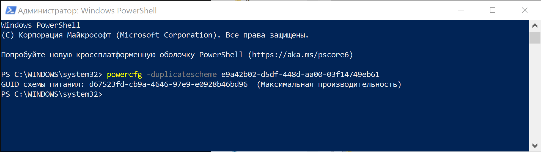Click the empty scrollbar track below the thumb
The image size is (541, 152).
click(535, 92)
